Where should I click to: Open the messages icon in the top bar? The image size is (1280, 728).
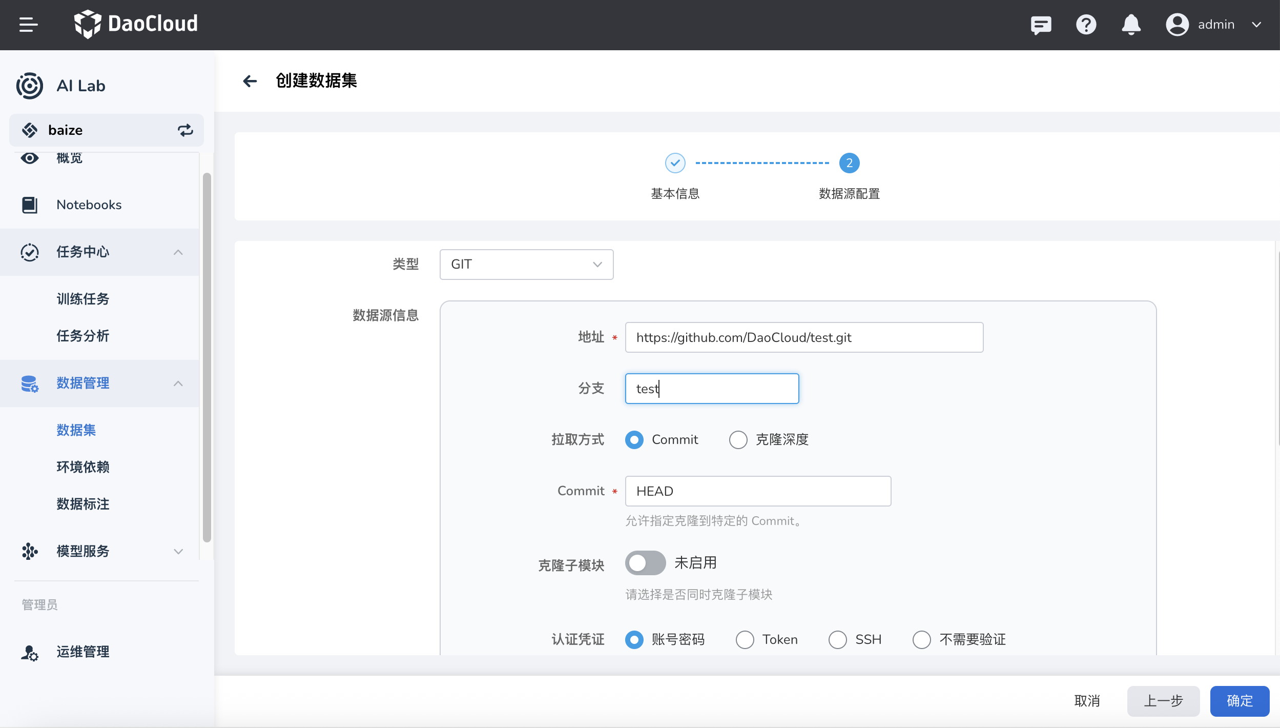click(x=1041, y=25)
